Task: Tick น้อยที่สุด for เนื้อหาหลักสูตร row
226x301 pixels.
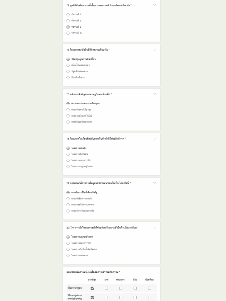Action: point(150,288)
